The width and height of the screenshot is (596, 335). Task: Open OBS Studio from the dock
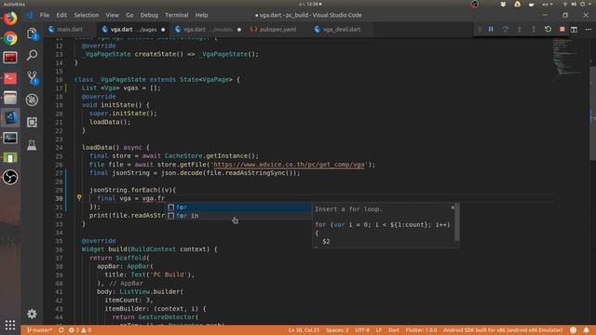[x=10, y=177]
